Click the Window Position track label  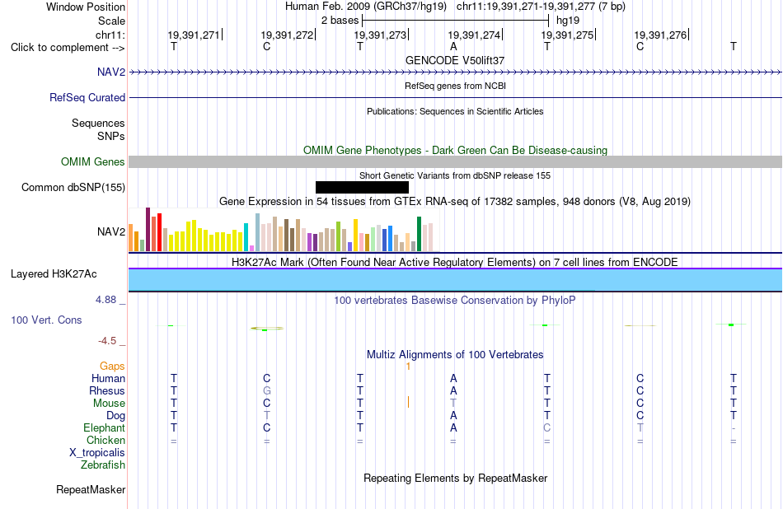click(86, 7)
